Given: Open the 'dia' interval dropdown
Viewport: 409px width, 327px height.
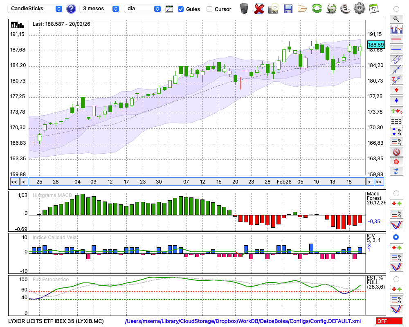Looking at the screenshot, I should pyautogui.click(x=142, y=9).
